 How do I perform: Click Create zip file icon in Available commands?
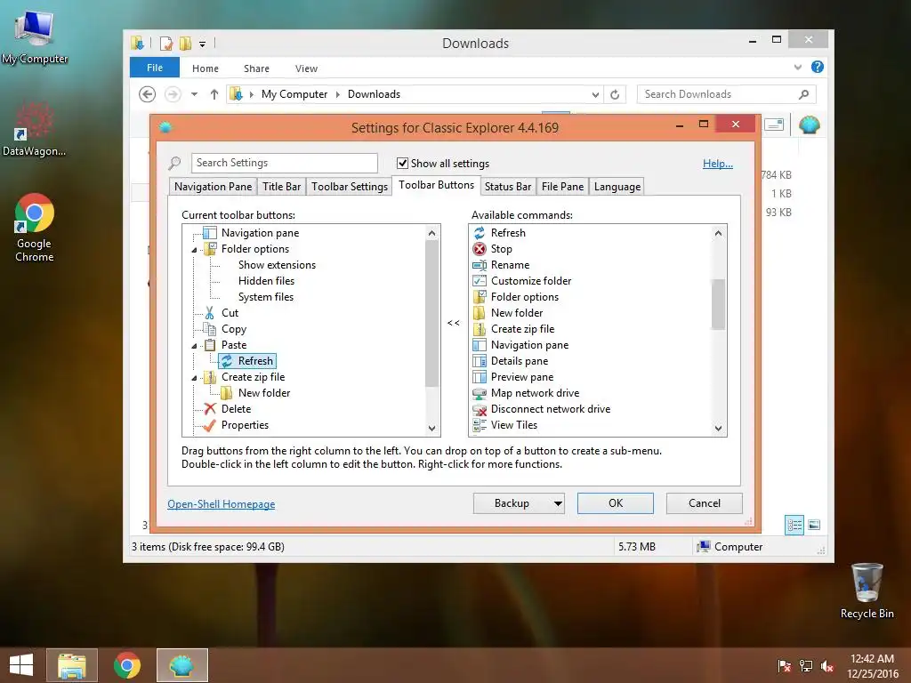coord(480,329)
